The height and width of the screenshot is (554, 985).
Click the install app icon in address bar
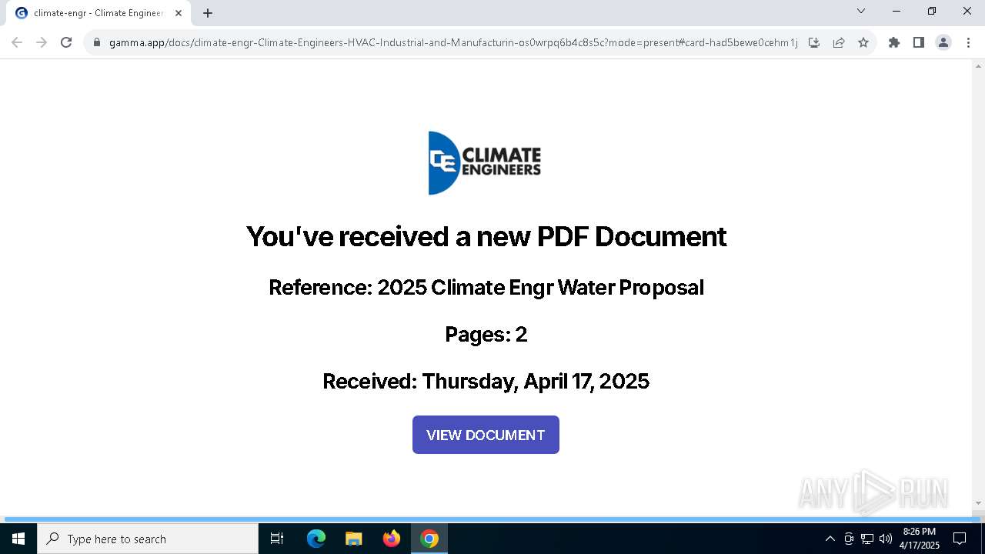point(814,42)
